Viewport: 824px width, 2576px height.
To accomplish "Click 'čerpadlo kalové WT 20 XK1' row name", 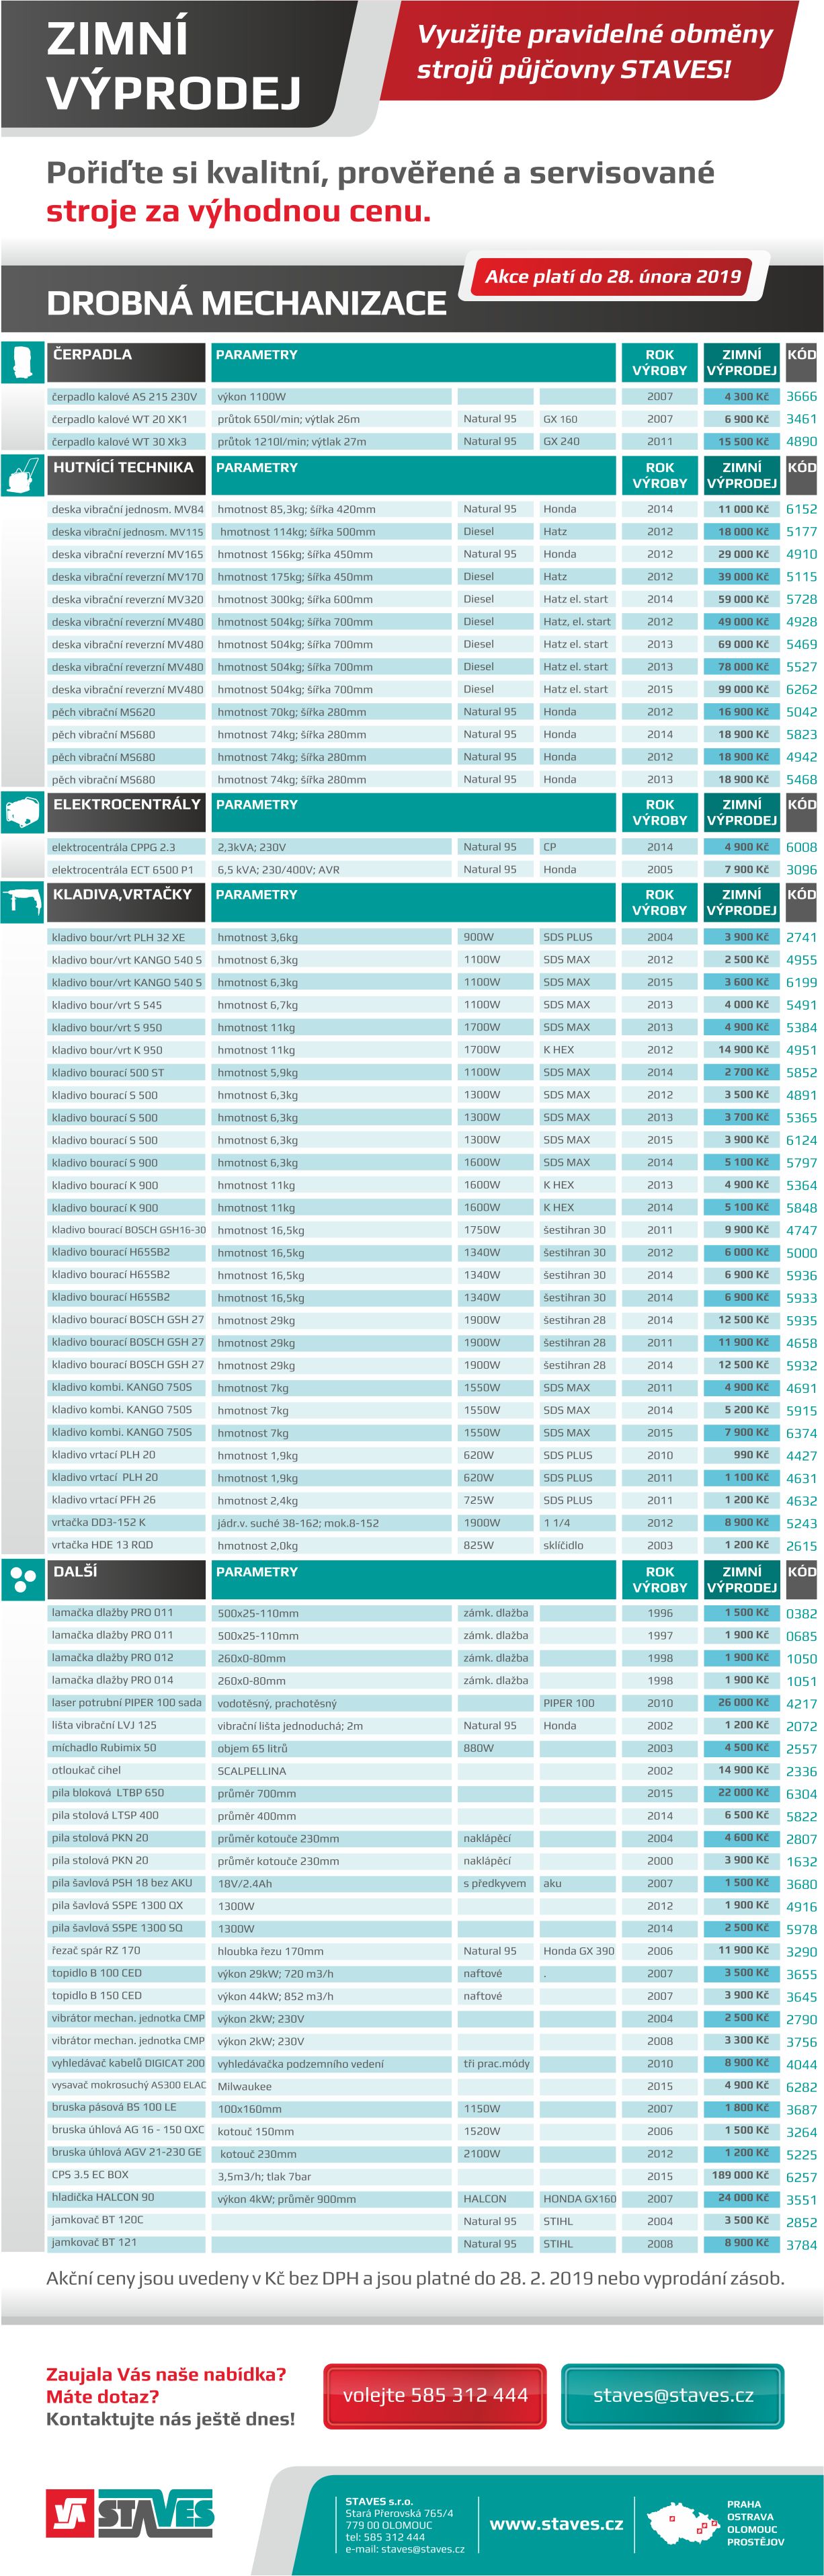I will coord(120,419).
